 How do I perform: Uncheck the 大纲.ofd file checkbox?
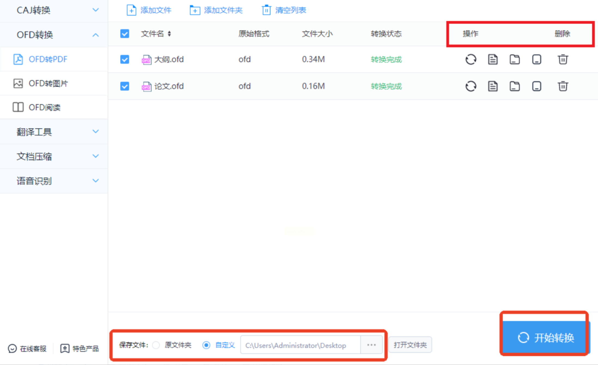click(125, 59)
